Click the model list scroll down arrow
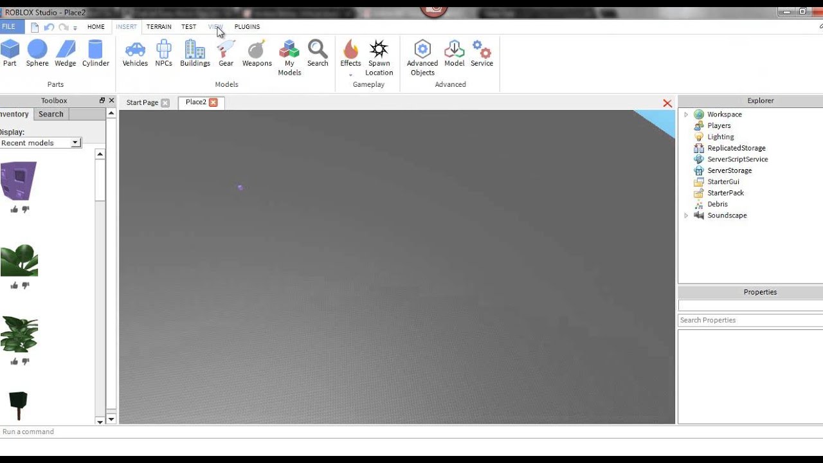823x463 pixels. tap(100, 421)
